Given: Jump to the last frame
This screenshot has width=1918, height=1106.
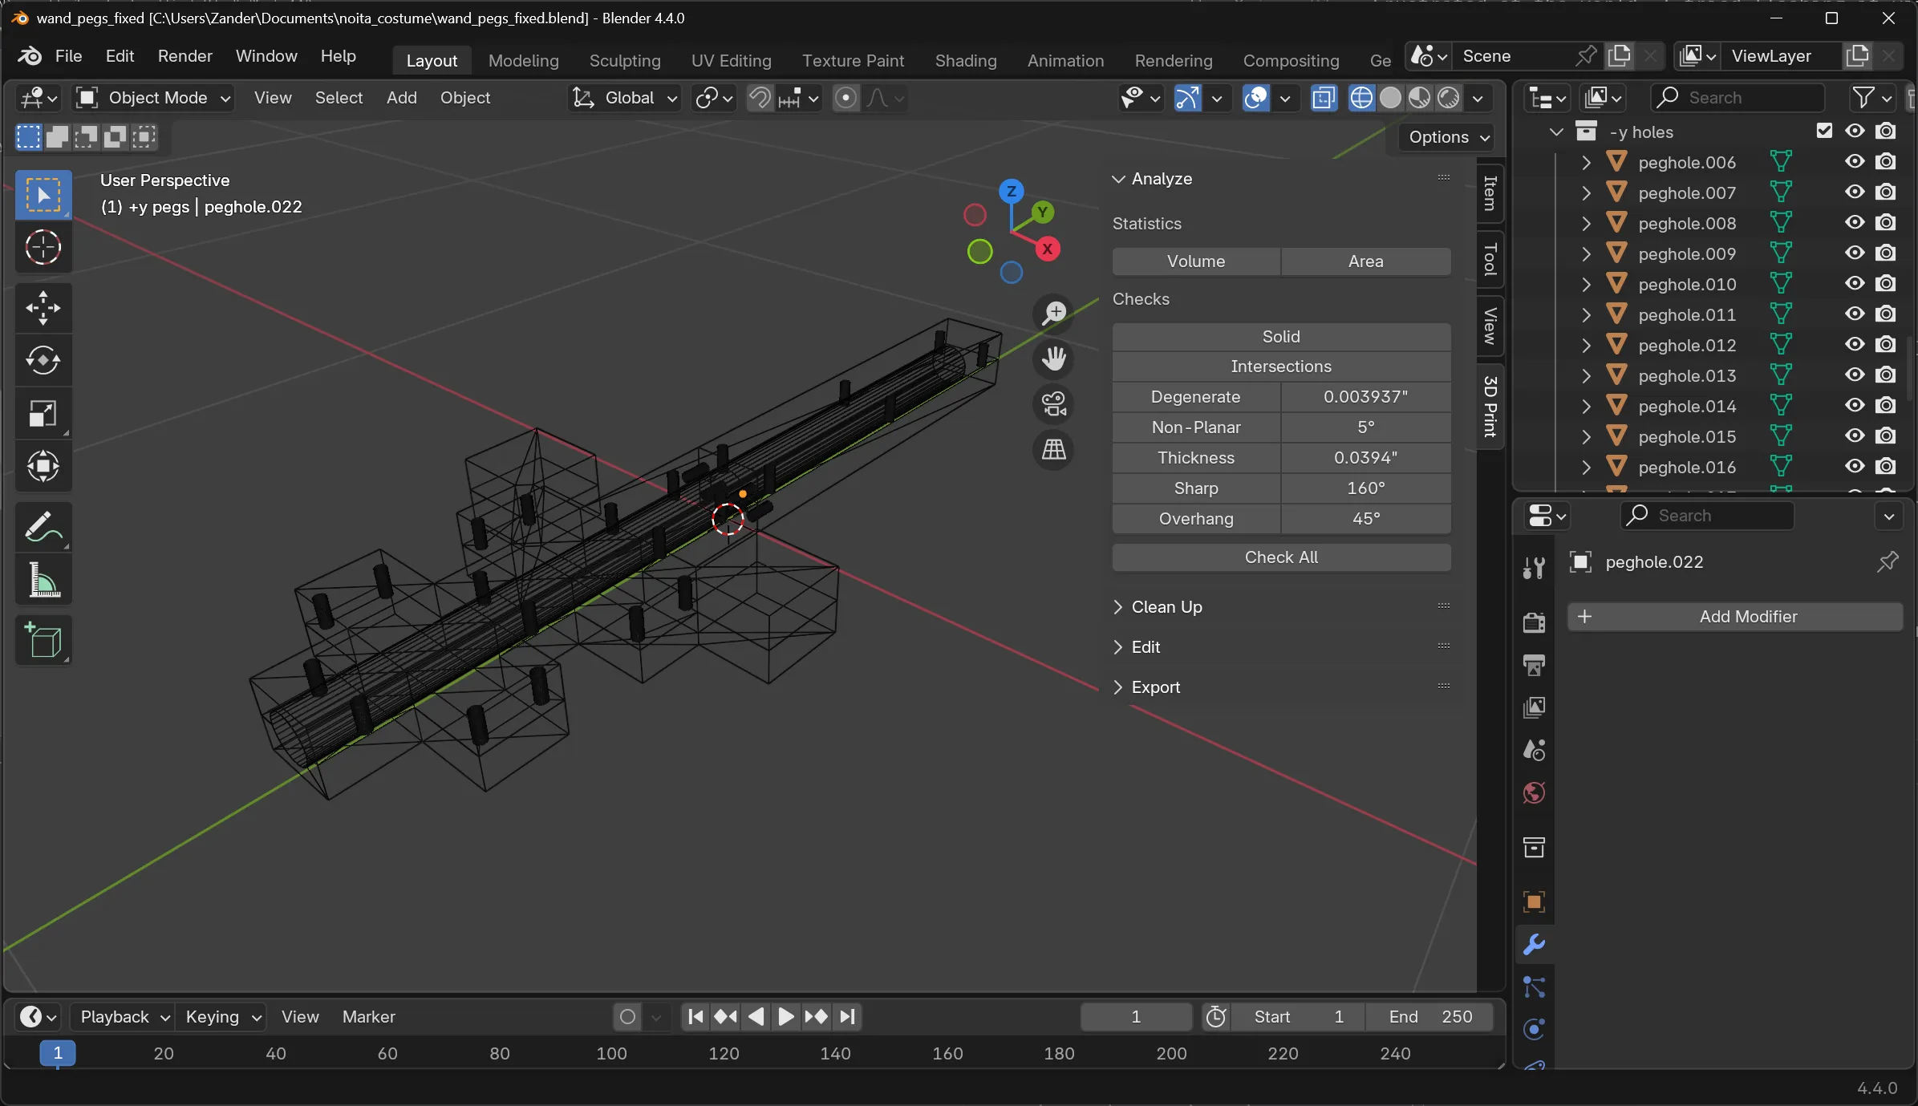Looking at the screenshot, I should point(847,1016).
